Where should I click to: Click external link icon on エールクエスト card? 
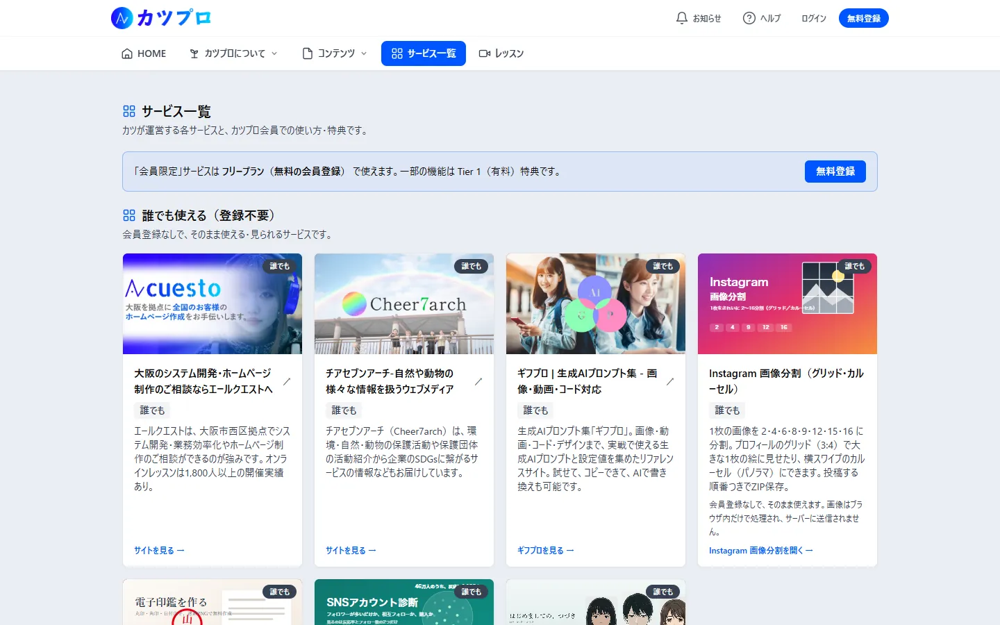pos(287,381)
